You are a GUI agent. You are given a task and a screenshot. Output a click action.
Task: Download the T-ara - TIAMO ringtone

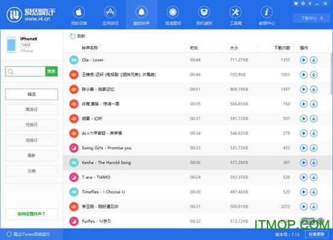click(314, 177)
